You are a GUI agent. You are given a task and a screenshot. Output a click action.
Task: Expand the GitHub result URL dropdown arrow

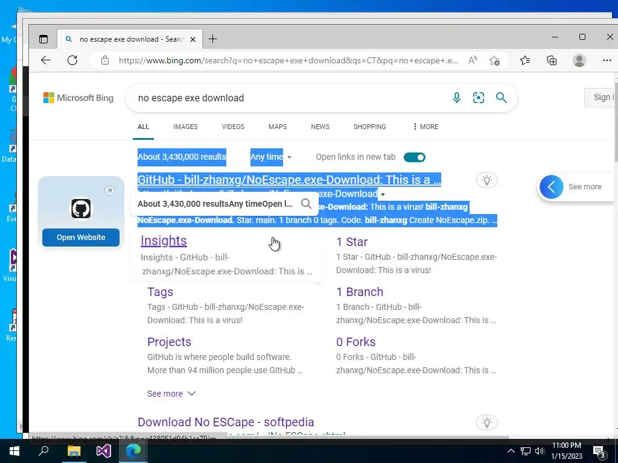click(x=383, y=194)
